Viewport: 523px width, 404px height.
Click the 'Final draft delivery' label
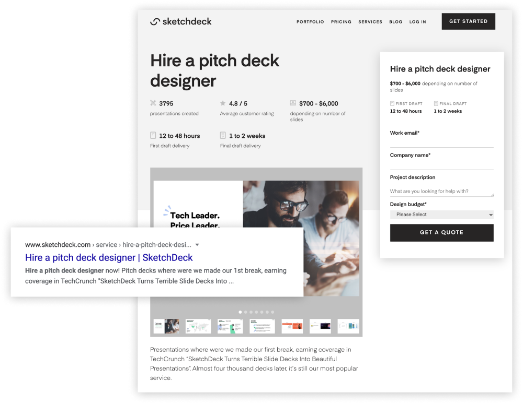point(240,146)
